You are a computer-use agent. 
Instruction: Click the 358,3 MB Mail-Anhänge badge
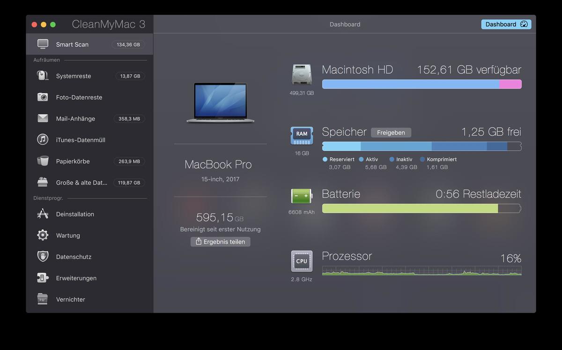tap(129, 119)
